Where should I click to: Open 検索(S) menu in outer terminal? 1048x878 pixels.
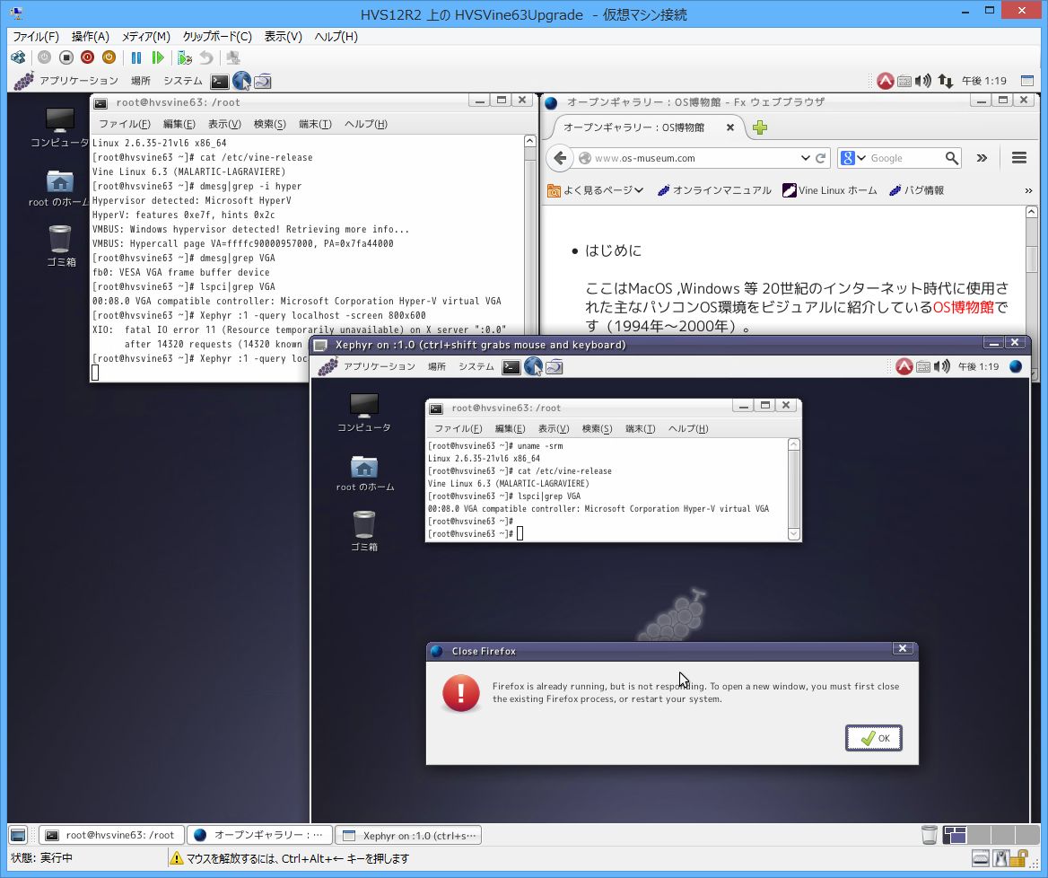[x=269, y=124]
